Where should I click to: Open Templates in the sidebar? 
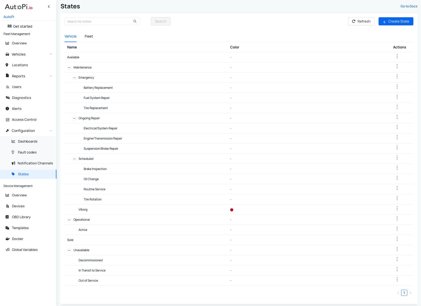[28, 228]
